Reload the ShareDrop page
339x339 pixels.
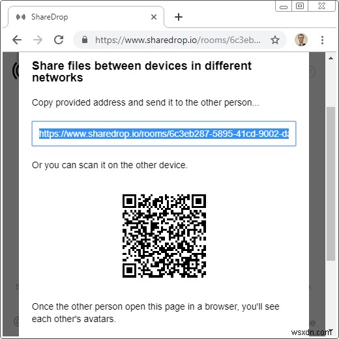[x=59, y=40]
